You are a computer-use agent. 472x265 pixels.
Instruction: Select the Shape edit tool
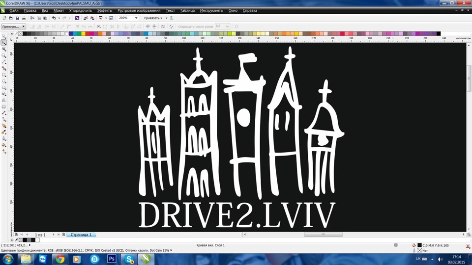3,43
